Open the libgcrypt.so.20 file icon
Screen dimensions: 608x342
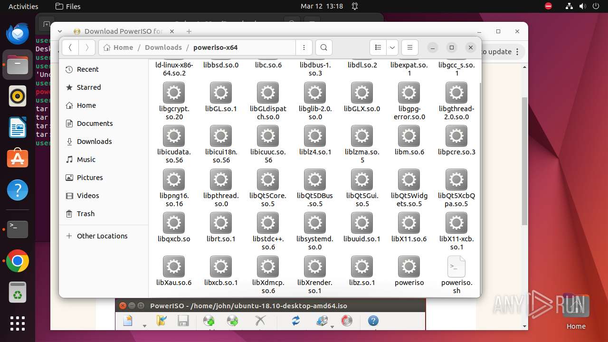coord(174,92)
